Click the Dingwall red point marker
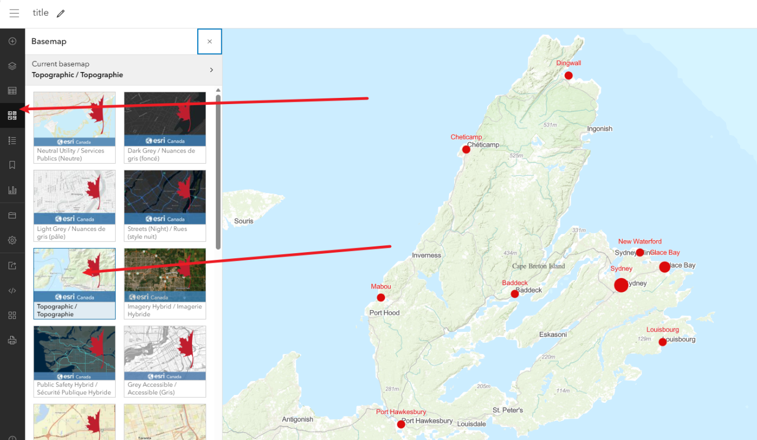 (x=568, y=75)
